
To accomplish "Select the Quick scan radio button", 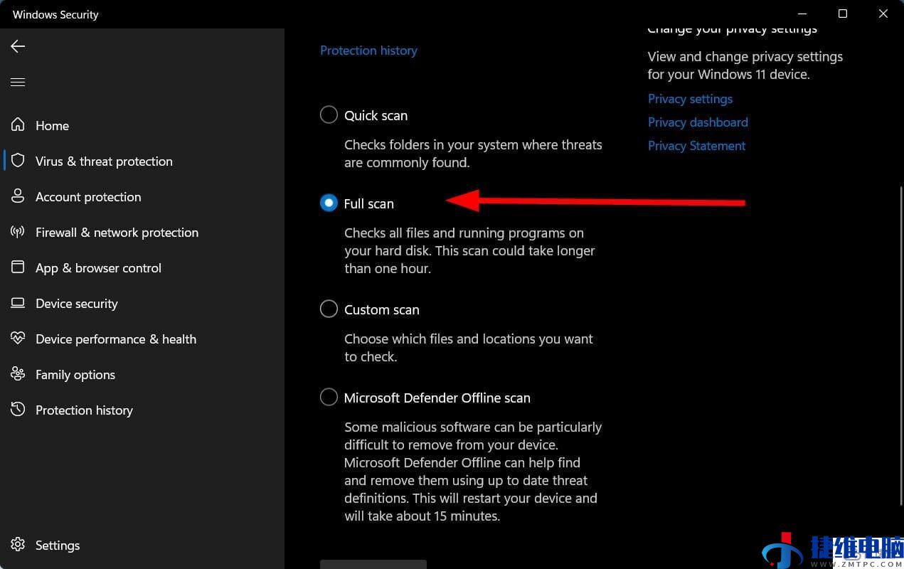I will click(329, 115).
